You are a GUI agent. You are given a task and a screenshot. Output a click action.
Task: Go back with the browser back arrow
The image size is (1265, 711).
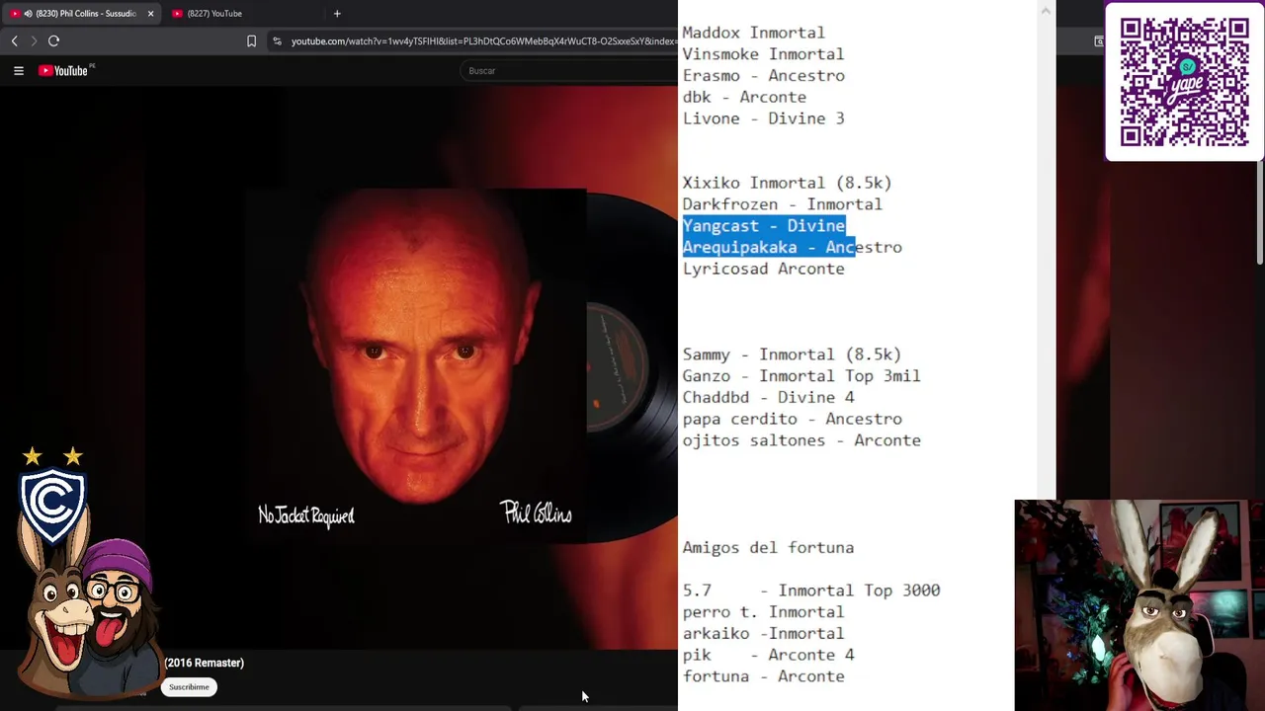coord(14,40)
